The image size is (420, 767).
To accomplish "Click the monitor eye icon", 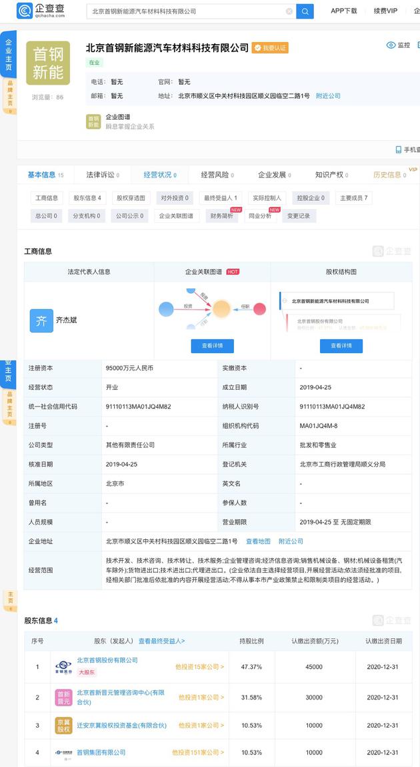I will [x=391, y=45].
